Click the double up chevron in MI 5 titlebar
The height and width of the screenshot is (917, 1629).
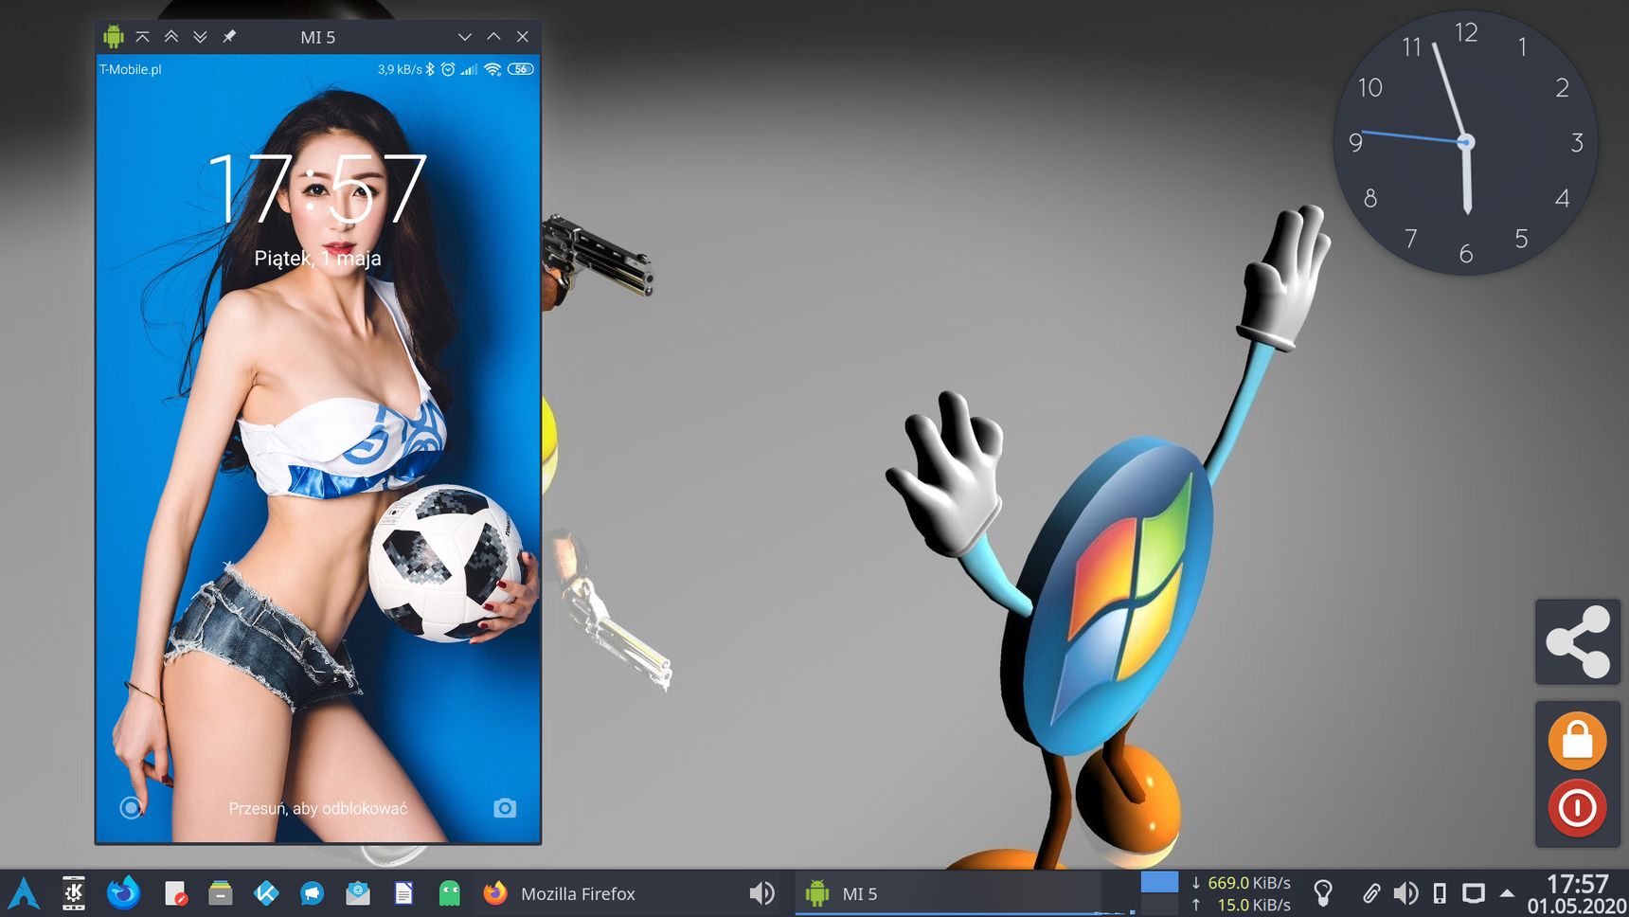(x=171, y=37)
